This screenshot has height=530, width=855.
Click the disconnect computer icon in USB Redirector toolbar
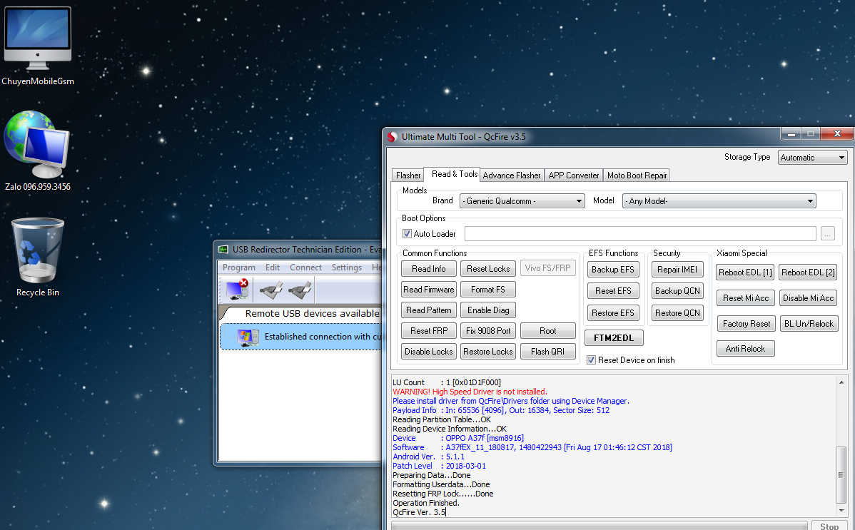(x=237, y=290)
